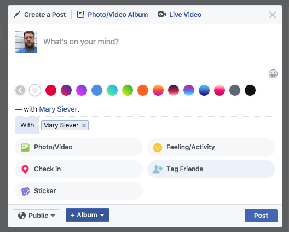Image resolution: width=289 pixels, height=232 pixels.
Task: Click the yellow Feeling/Activity face icon
Action: click(x=158, y=147)
